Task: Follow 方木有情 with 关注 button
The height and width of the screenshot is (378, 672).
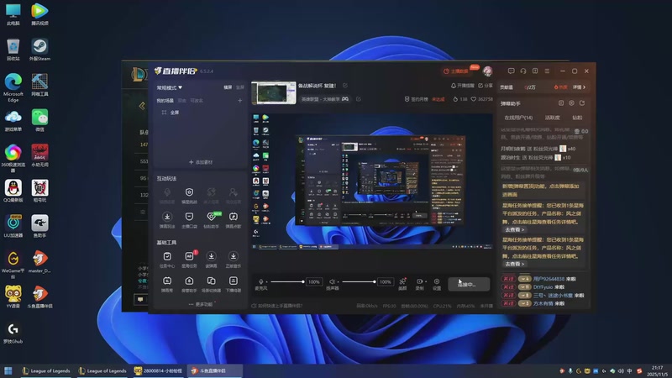Action: pos(508,303)
